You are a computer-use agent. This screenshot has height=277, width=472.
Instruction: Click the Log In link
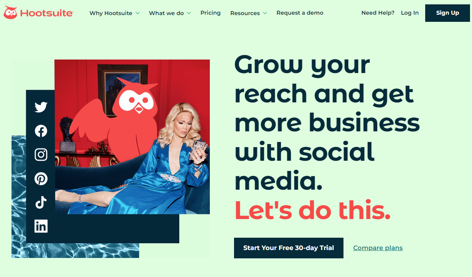click(410, 13)
